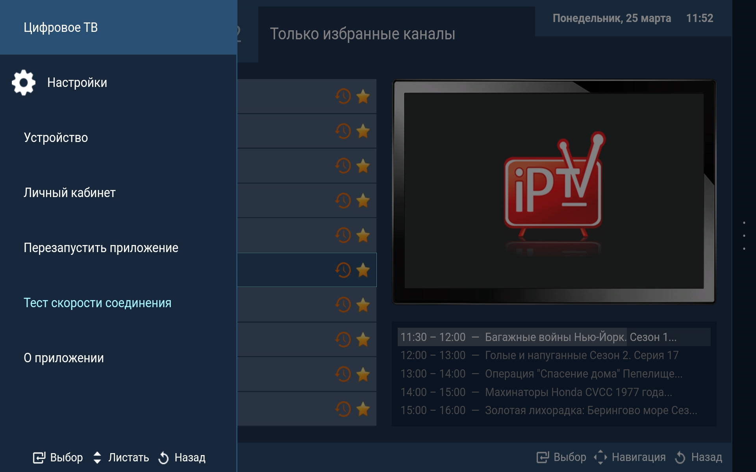Click the Settings gear icon
Viewport: 756px width, 472px height.
[24, 83]
